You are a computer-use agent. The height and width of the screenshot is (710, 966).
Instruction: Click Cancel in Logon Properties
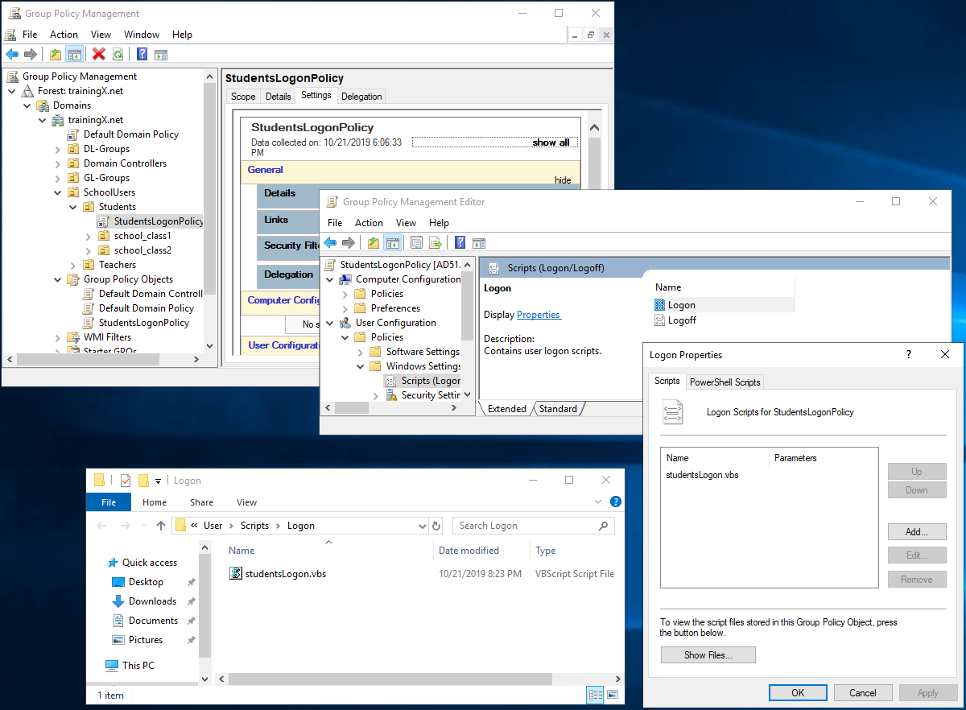coord(862,693)
